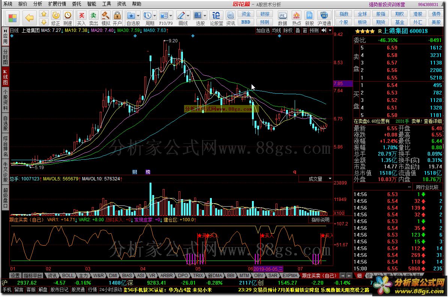Viewport: 448px width, 297px height.
Task: Open the 智能 menu
Action: (x=92, y=4)
